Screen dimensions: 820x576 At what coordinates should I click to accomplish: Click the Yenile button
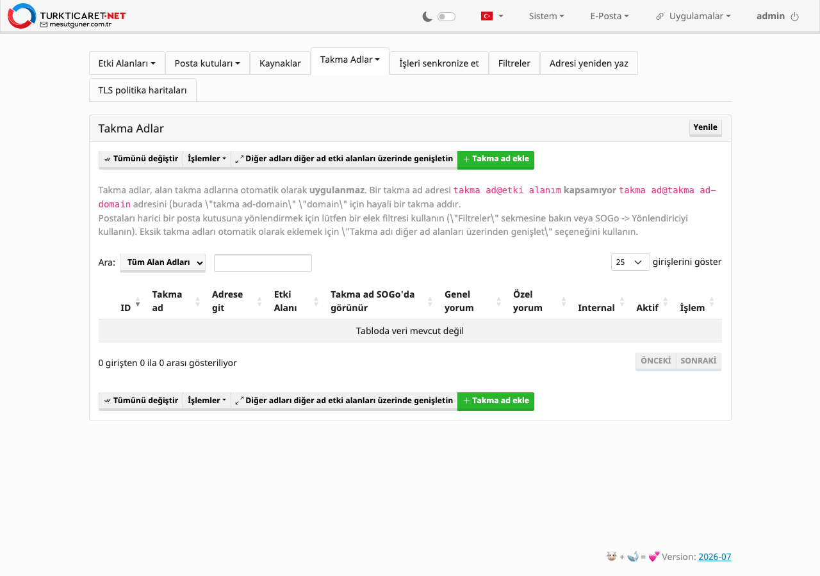click(x=705, y=127)
